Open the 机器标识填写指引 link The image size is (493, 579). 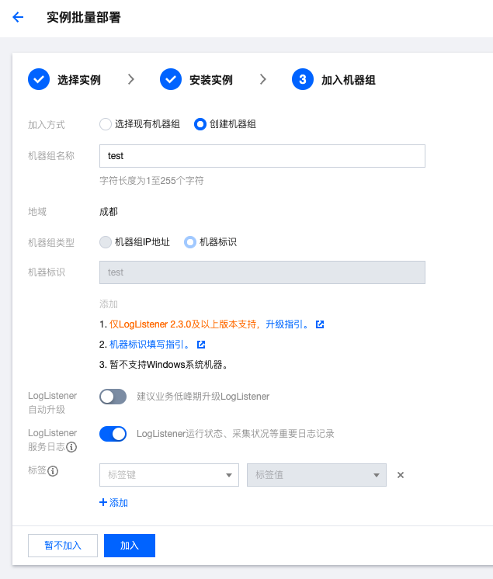(x=150, y=344)
